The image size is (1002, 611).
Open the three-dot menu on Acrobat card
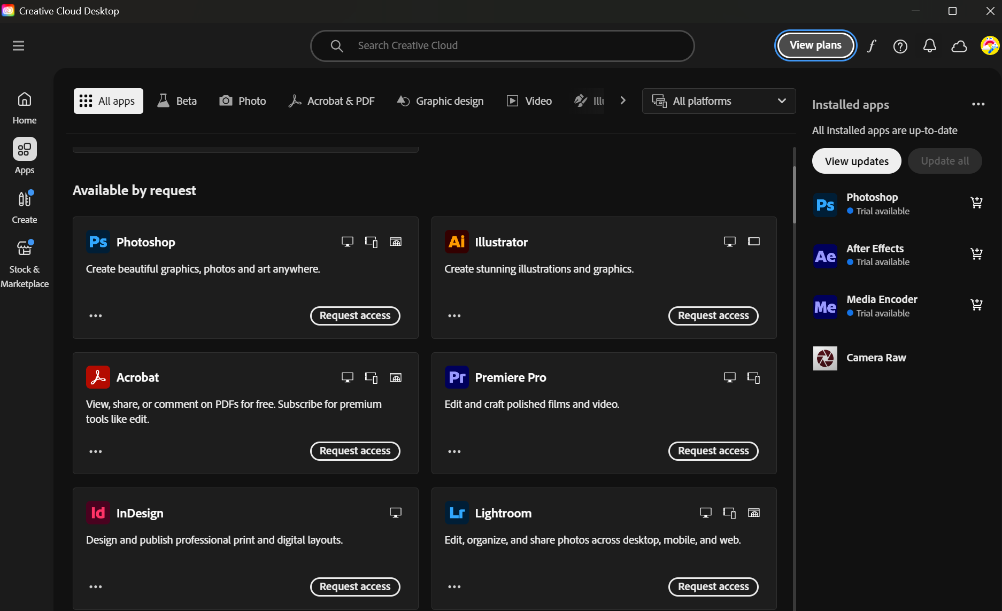pyautogui.click(x=96, y=452)
